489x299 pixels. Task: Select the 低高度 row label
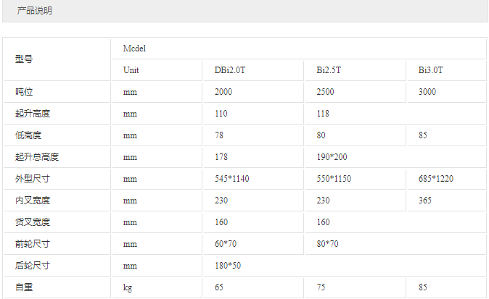tap(28, 135)
